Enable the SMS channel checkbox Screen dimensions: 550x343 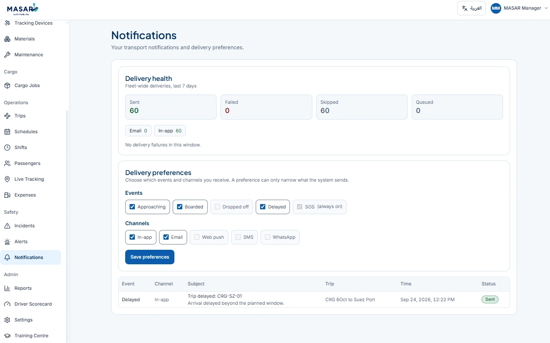[x=238, y=237]
